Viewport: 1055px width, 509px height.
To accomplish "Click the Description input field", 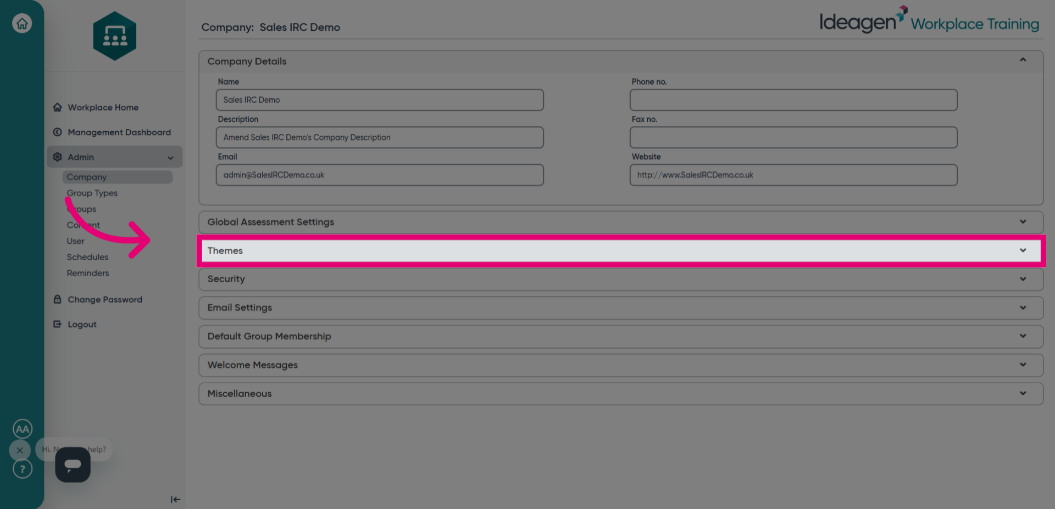I will click(380, 137).
